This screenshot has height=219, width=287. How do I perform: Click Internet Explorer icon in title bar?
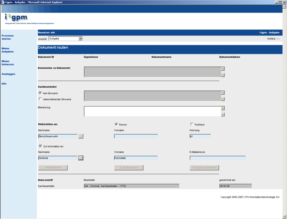(2, 2)
